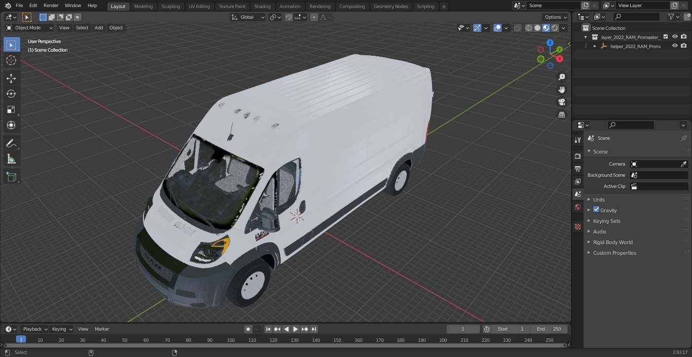Select material preview viewport shading
Viewport: 692px width, 357px height.
click(x=546, y=28)
